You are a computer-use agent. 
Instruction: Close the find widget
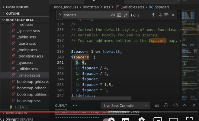(x=173, y=15)
